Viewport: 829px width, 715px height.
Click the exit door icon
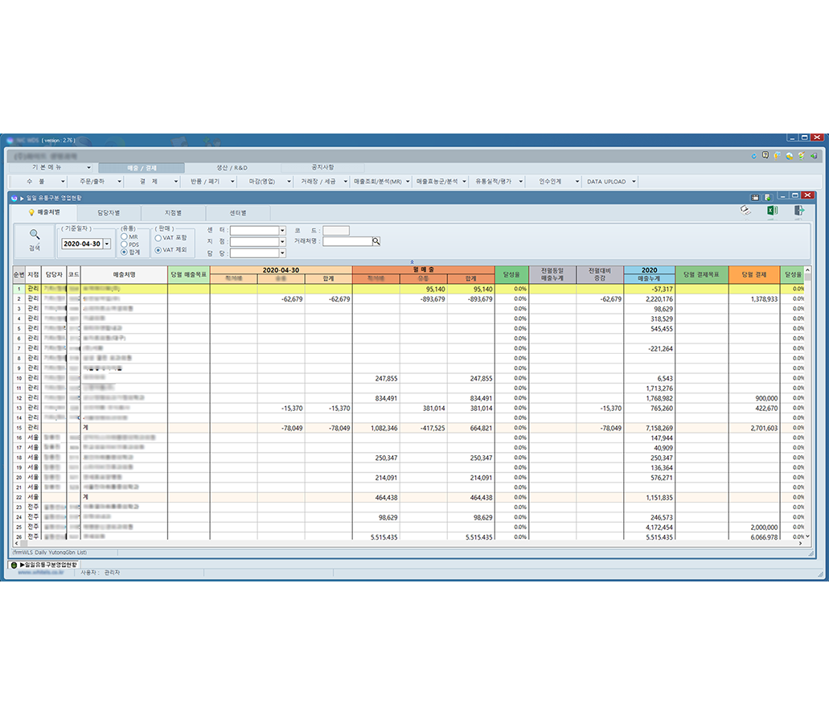coord(798,211)
